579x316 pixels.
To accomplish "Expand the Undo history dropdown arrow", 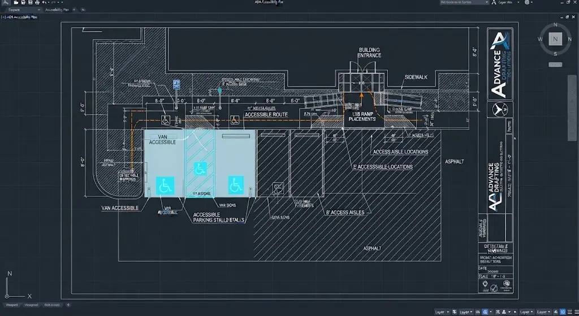I will coord(49,2).
